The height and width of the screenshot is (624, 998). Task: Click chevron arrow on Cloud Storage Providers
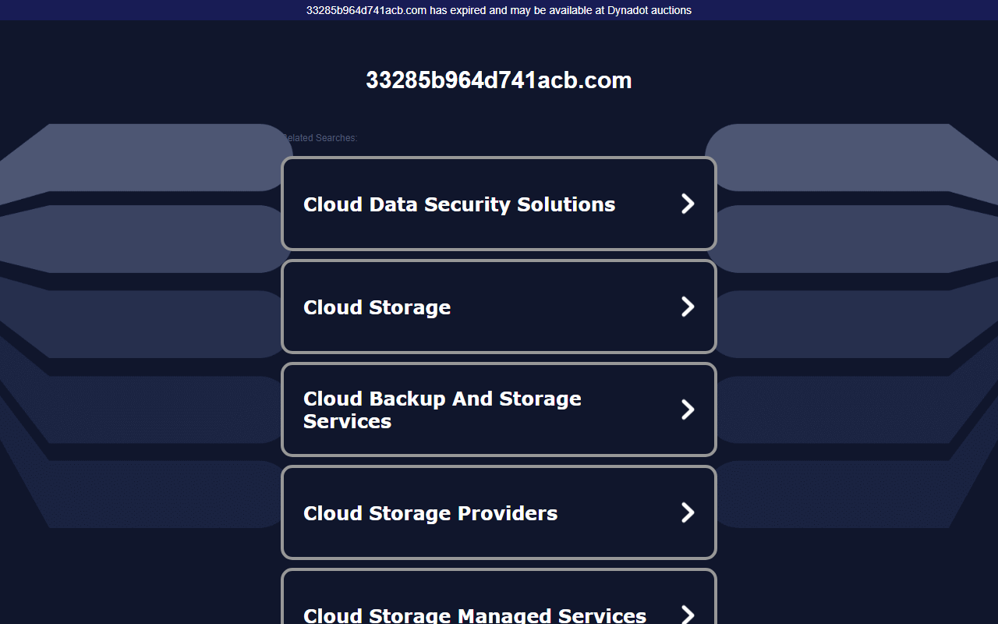click(688, 512)
